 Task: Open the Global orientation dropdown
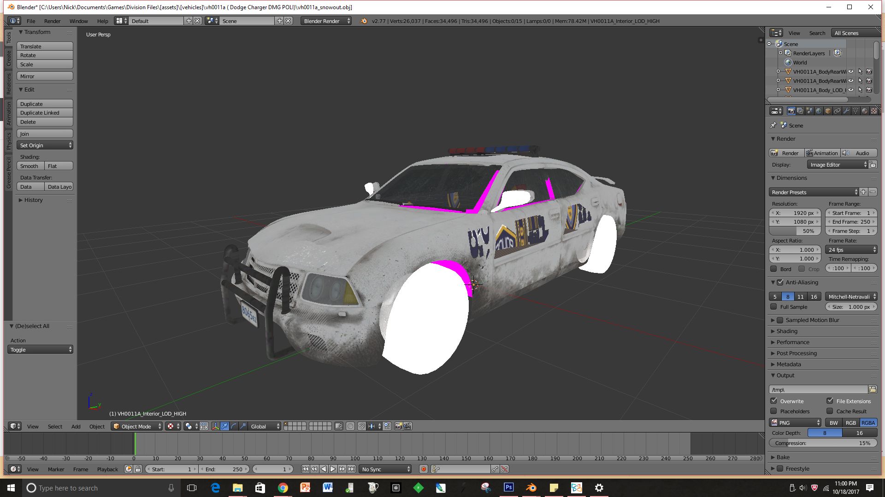click(265, 426)
